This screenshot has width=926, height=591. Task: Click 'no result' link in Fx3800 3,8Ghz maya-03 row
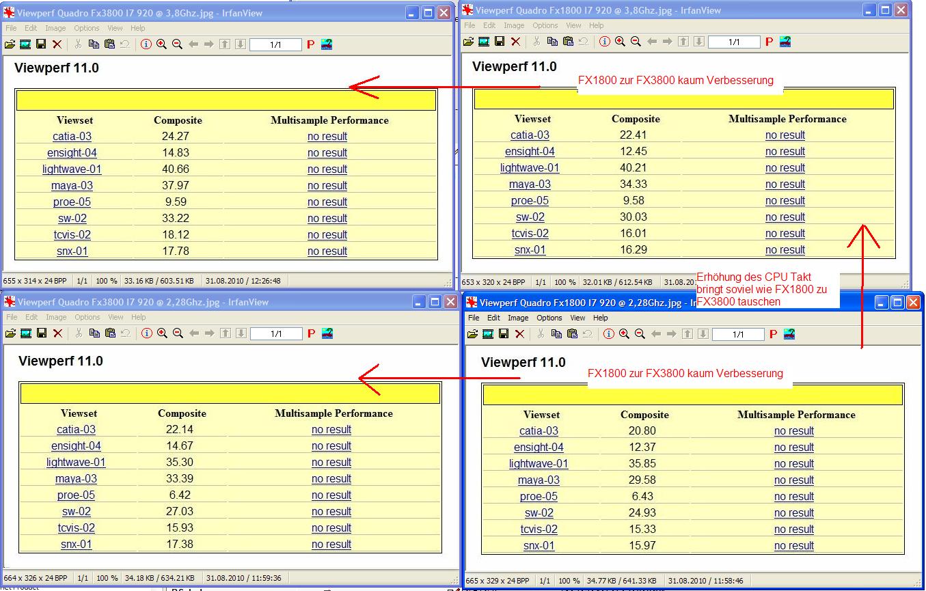[327, 185]
